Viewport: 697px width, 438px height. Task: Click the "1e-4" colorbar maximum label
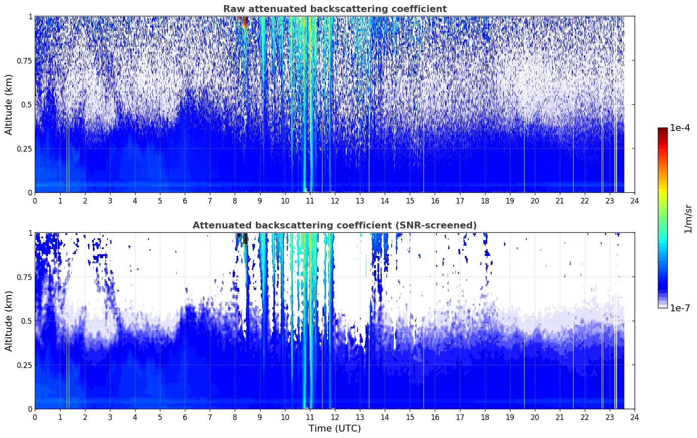tap(680, 128)
